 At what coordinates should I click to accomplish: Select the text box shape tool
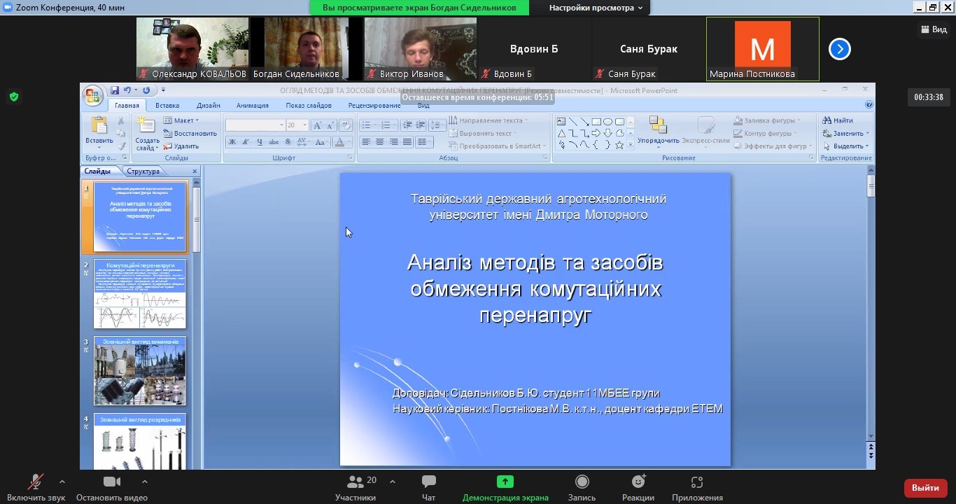tap(561, 122)
